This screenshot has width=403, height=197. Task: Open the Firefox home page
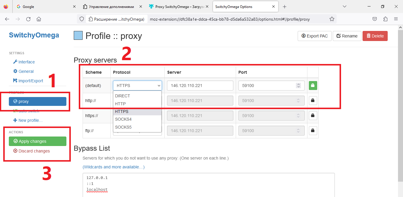39,19
